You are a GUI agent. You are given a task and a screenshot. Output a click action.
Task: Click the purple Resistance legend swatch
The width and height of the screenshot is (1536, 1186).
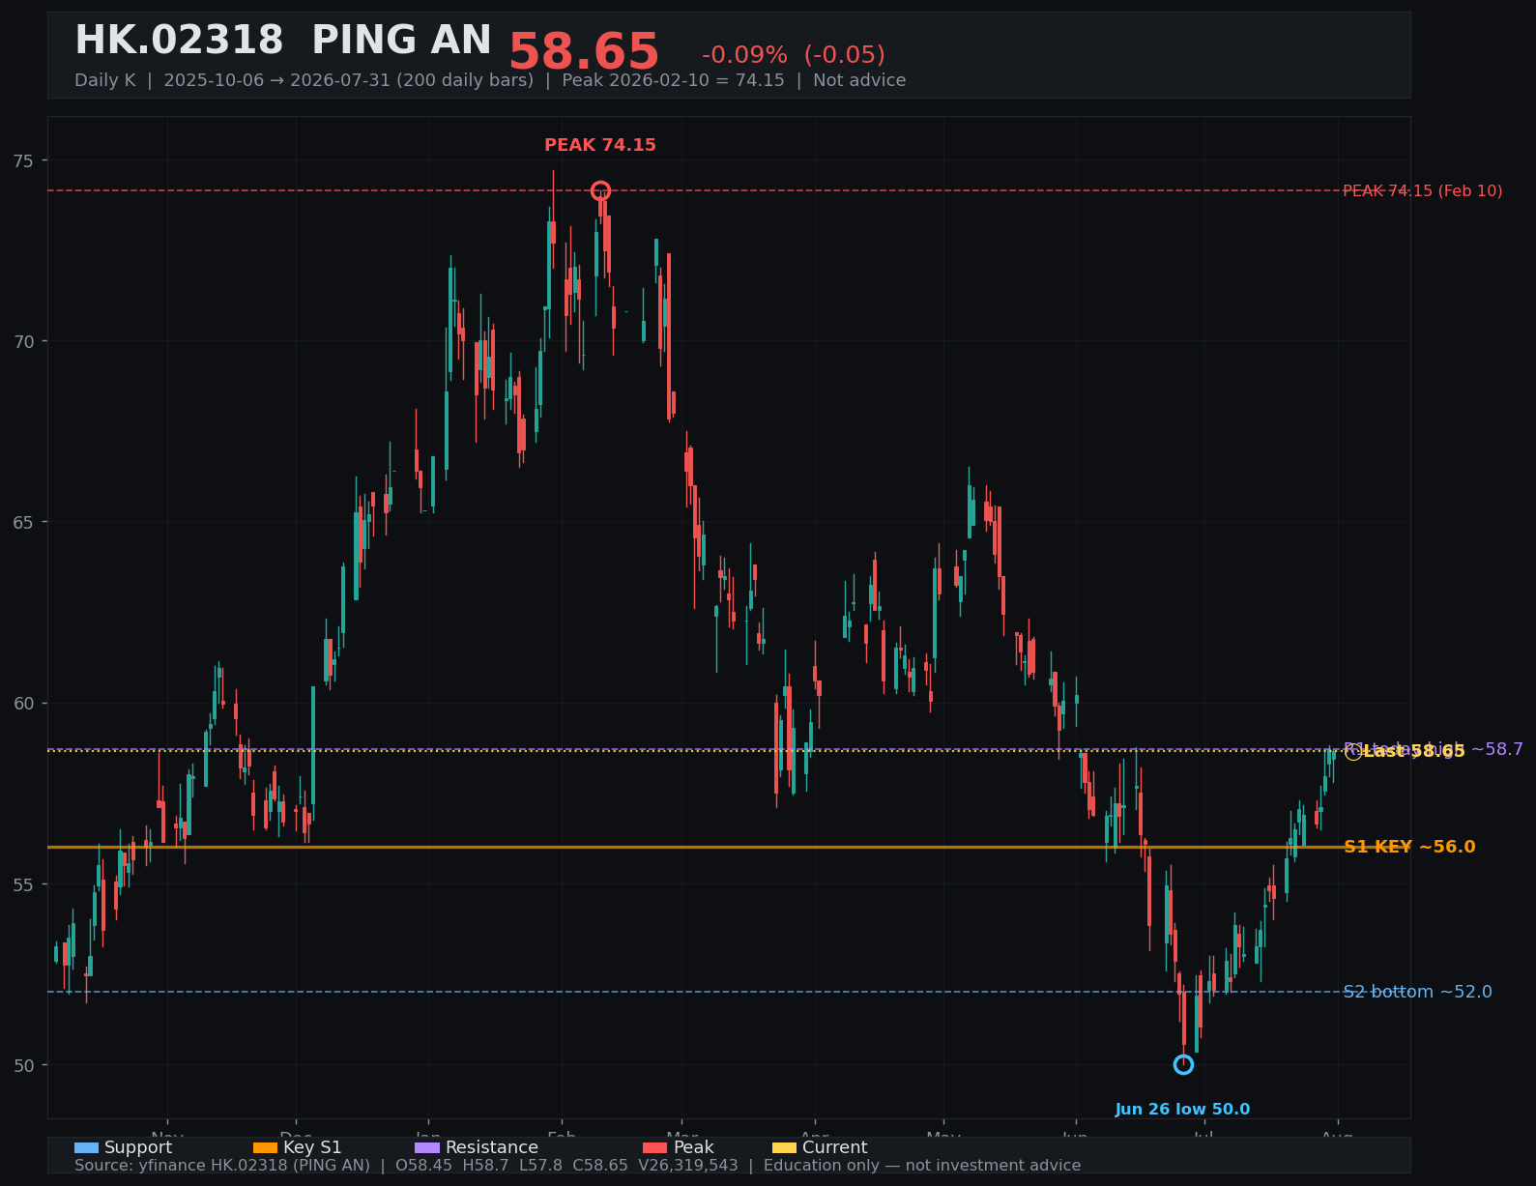click(x=427, y=1147)
